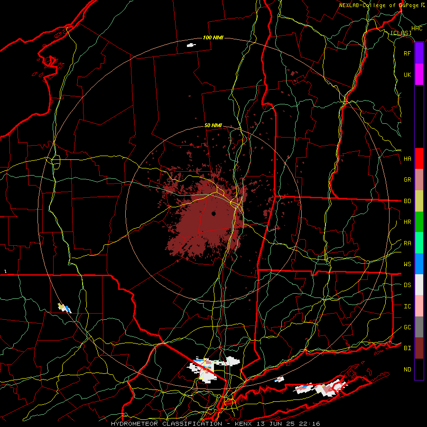Click the WS legend label
The width and height of the screenshot is (427, 427).
(x=407, y=264)
